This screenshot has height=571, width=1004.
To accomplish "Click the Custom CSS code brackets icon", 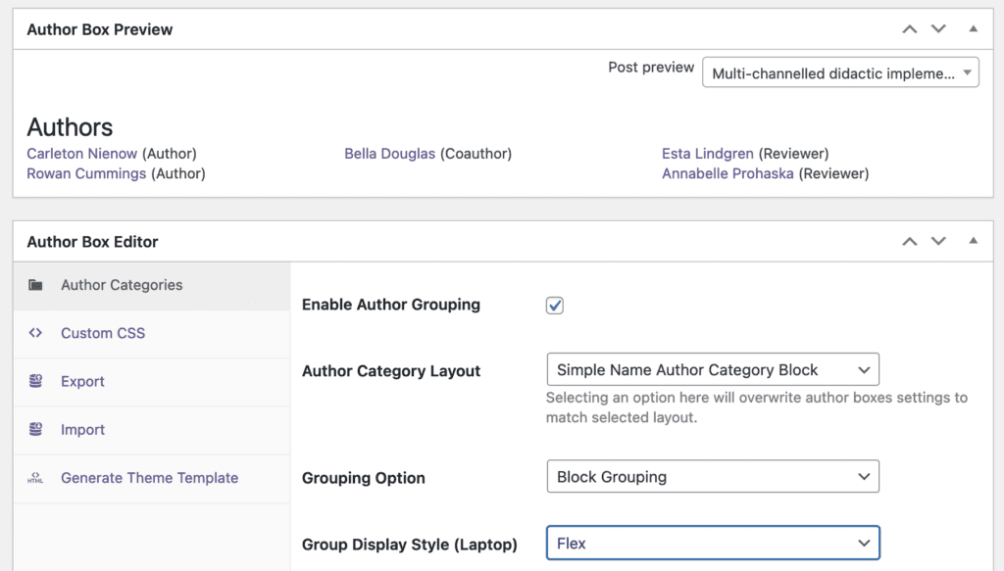I will (35, 333).
